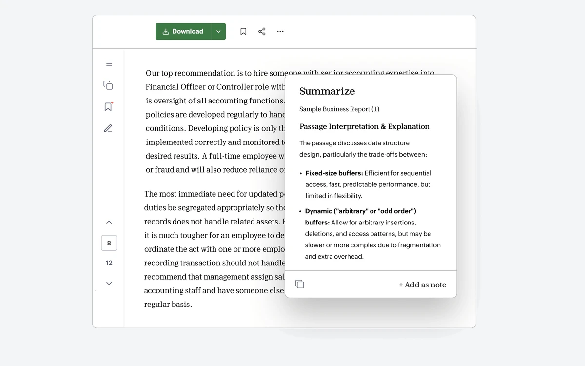Go to previous page with up chevron
Image resolution: width=585 pixels, height=366 pixels.
109,222
